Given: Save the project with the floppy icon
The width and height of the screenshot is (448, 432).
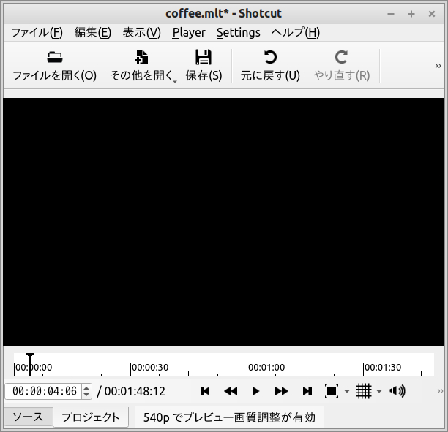Looking at the screenshot, I should tap(204, 58).
